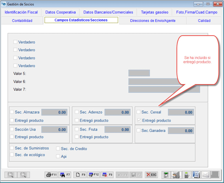
Task: Check the Sec. de Credito option
Action: tap(58, 149)
